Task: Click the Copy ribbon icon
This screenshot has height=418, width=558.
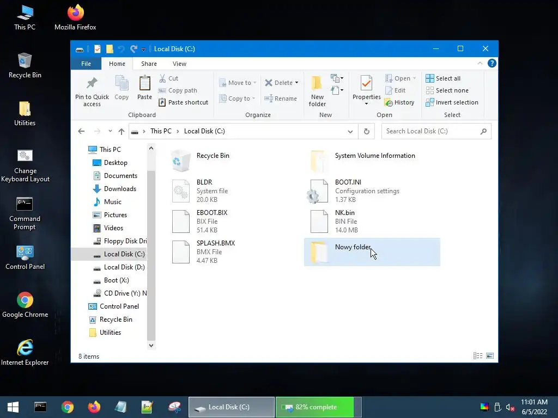Action: (122, 88)
